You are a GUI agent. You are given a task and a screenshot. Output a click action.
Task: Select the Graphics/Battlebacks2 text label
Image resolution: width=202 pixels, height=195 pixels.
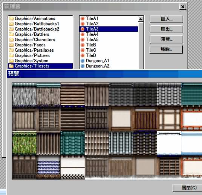[37, 29]
